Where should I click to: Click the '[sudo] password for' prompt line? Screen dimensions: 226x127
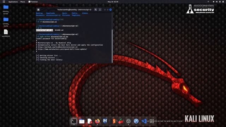tap(52, 38)
